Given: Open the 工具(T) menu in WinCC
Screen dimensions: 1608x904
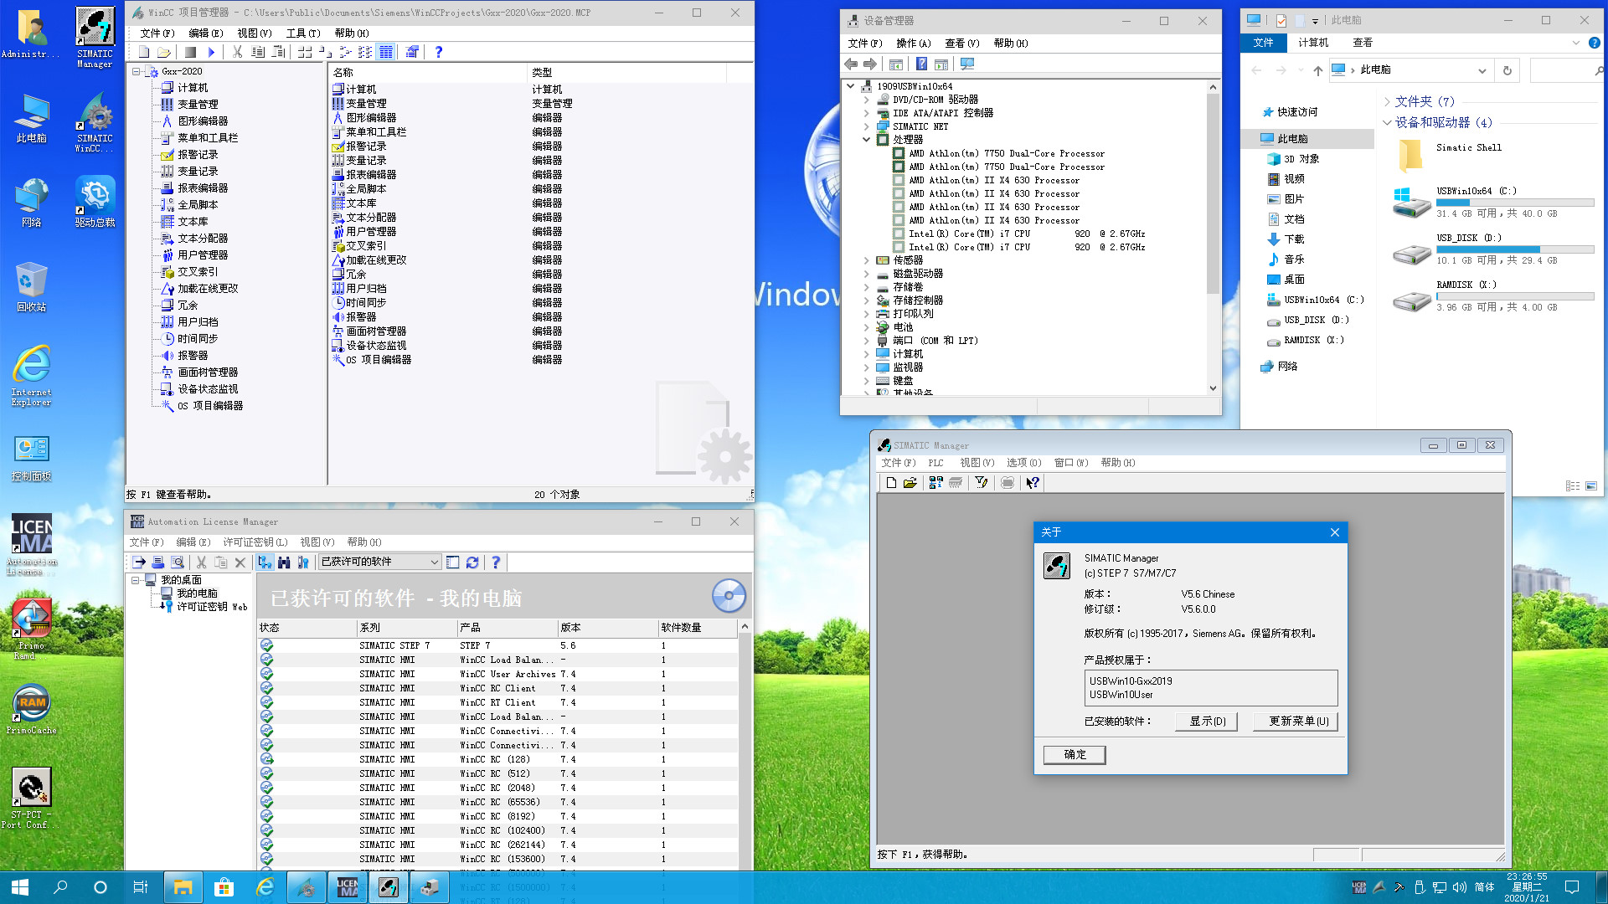Looking at the screenshot, I should [x=303, y=33].
